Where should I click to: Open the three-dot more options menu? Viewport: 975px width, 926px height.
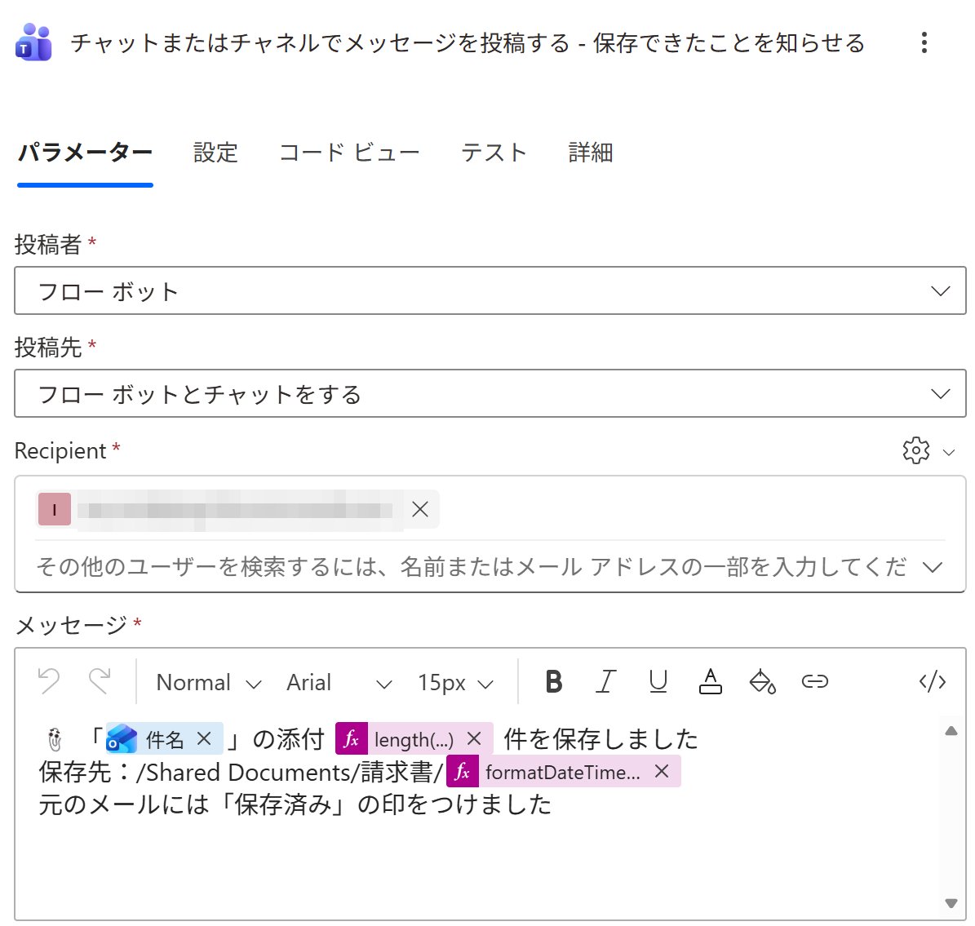924,42
